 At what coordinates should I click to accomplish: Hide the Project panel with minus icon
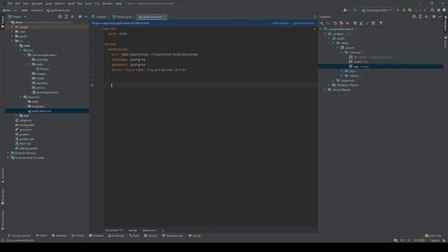(x=86, y=17)
